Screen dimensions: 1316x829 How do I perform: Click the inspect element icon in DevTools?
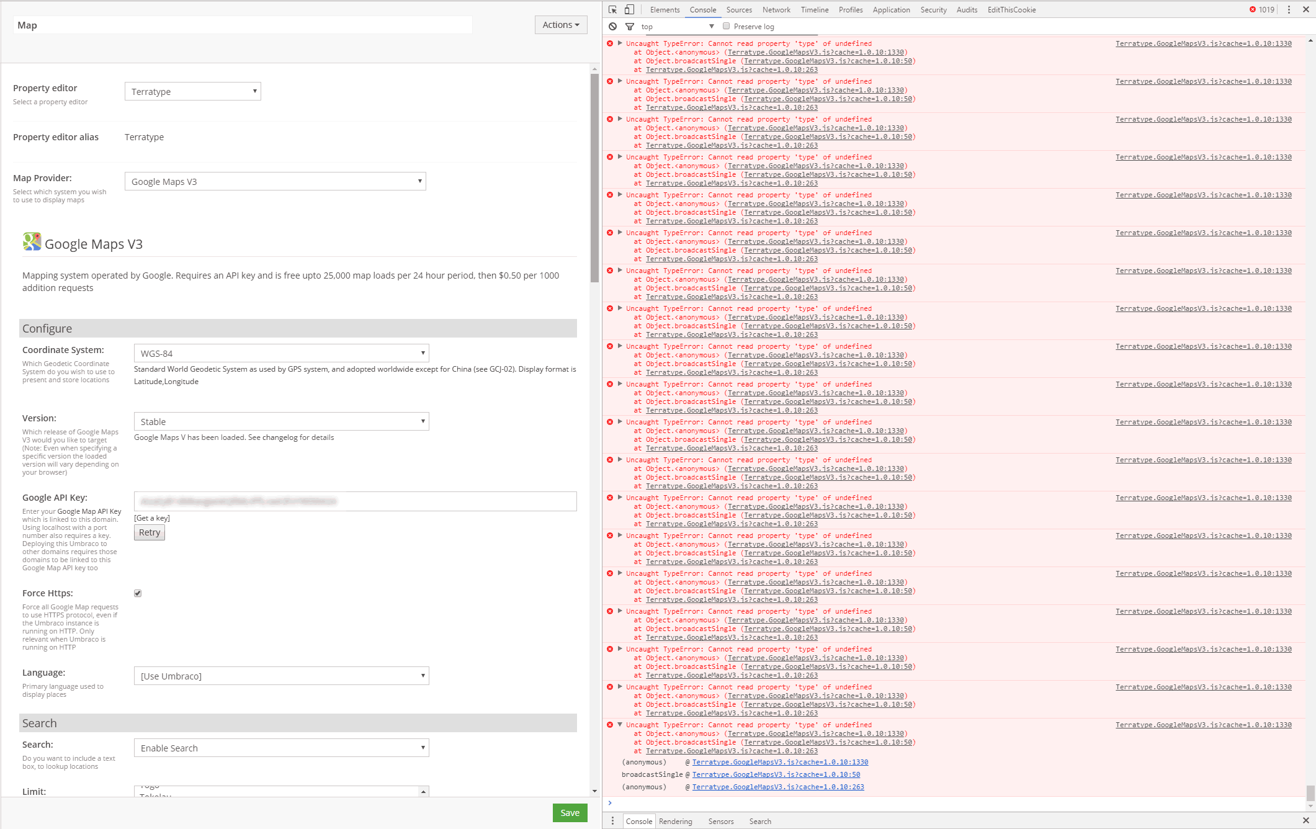pos(612,9)
